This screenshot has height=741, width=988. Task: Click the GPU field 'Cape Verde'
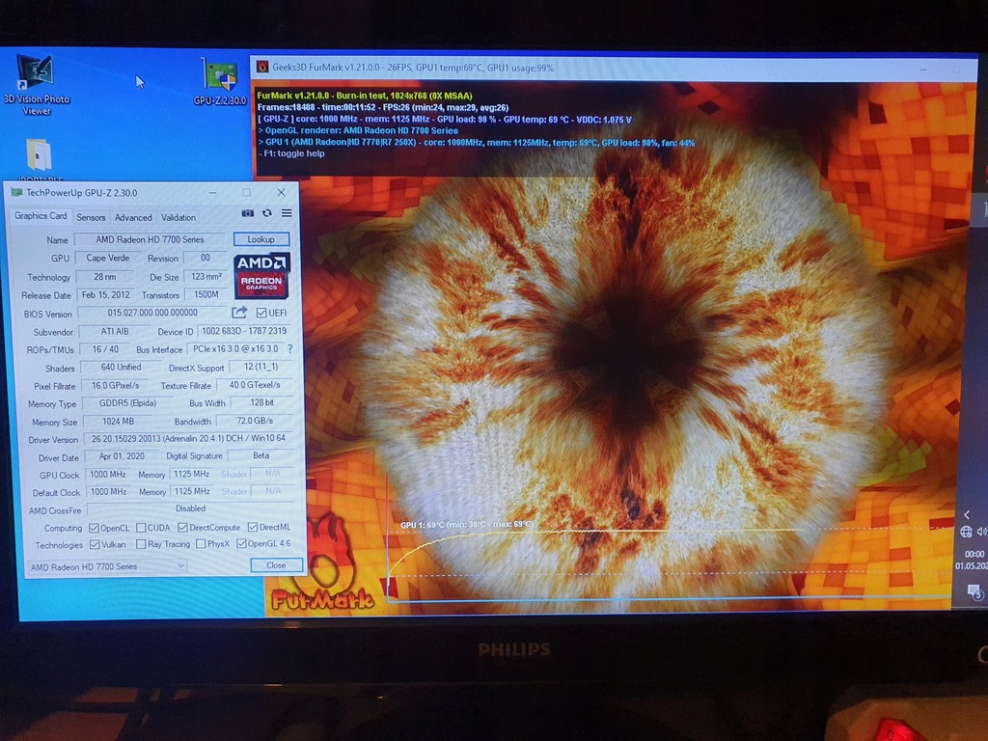point(108,258)
